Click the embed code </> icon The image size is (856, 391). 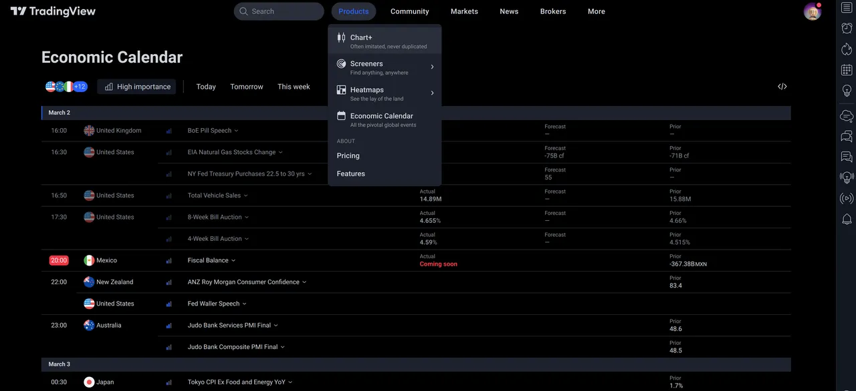[x=782, y=87]
